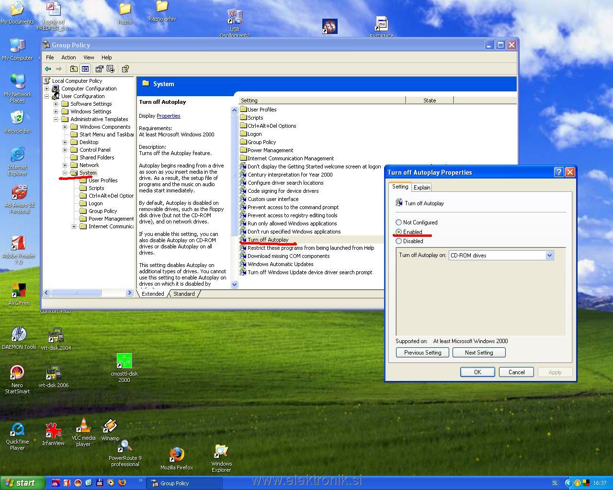This screenshot has height=490, width=613.
Task: Click the Up one level folder icon
Action: click(x=74, y=69)
